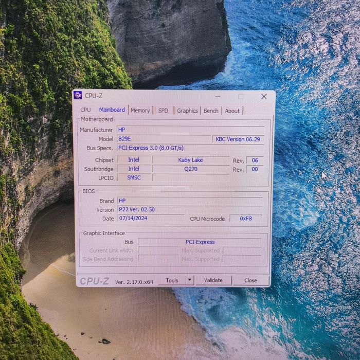Screen dimensions: 360x360
Task: Click the KBC Version 06.29 field
Action: (238, 139)
